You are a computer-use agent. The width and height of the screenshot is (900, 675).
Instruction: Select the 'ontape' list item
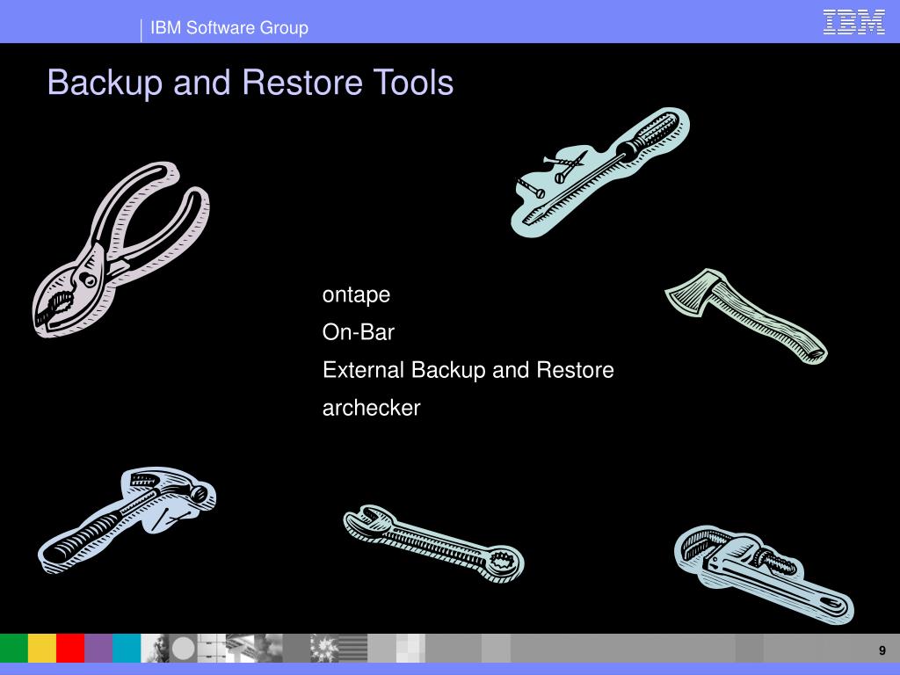[x=356, y=295]
